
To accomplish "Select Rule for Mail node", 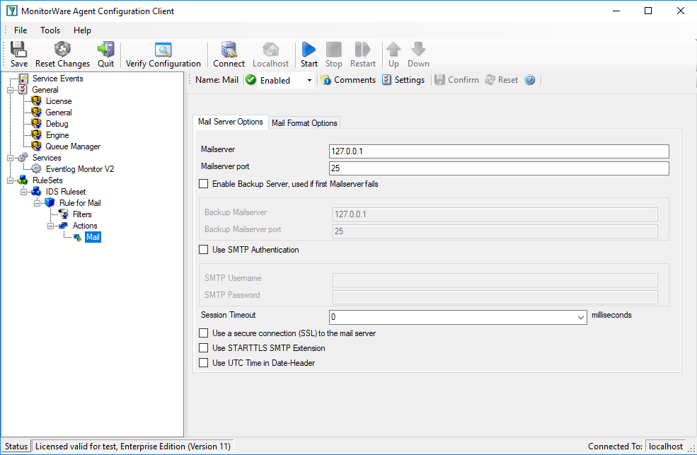I will coord(80,203).
